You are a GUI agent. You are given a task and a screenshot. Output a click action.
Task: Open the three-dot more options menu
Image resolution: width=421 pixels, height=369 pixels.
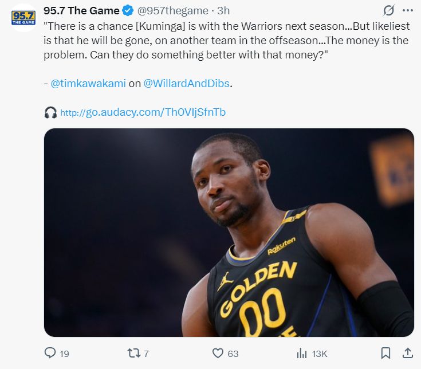click(x=408, y=11)
